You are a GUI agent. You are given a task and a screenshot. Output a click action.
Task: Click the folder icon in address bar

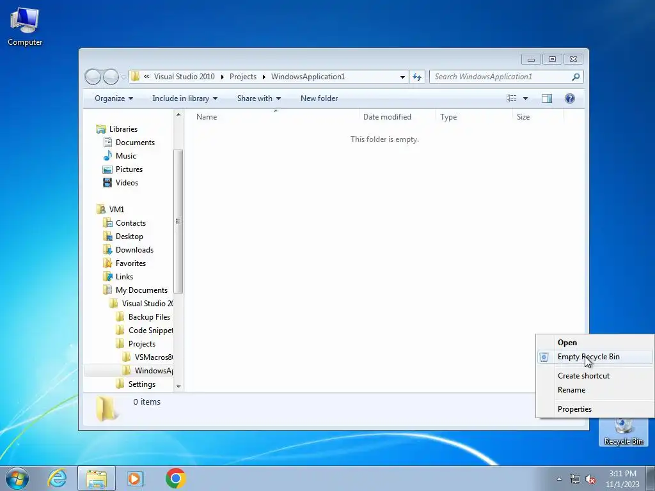point(135,77)
